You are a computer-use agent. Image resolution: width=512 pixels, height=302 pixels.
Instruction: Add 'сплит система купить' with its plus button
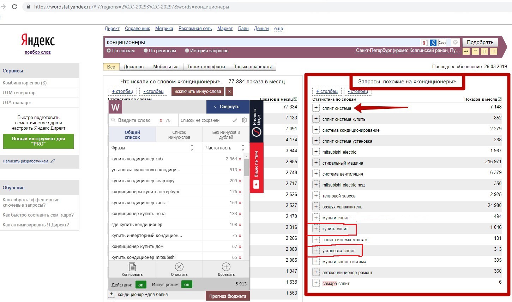pos(316,119)
